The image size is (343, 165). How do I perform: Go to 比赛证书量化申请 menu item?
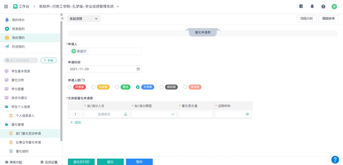coord(28,142)
